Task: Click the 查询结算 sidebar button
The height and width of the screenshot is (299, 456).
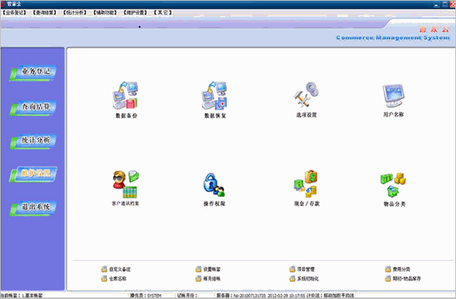Action: pyautogui.click(x=33, y=107)
